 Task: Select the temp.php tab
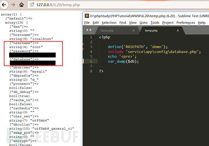151,30
